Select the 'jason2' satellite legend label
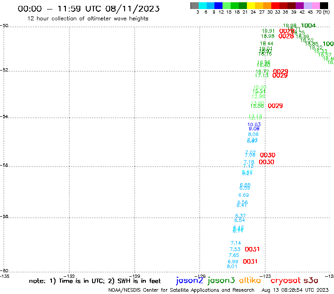Screen dimensions: 334x294 (x=190, y=280)
